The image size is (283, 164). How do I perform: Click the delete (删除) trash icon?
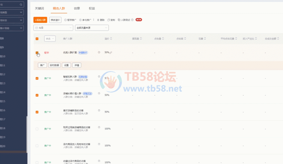pos(98,20)
